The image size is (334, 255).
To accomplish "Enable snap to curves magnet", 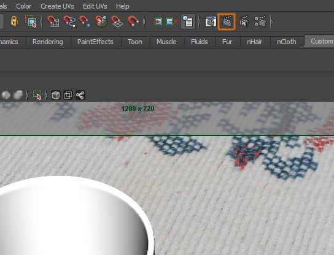I will click(x=69, y=21).
